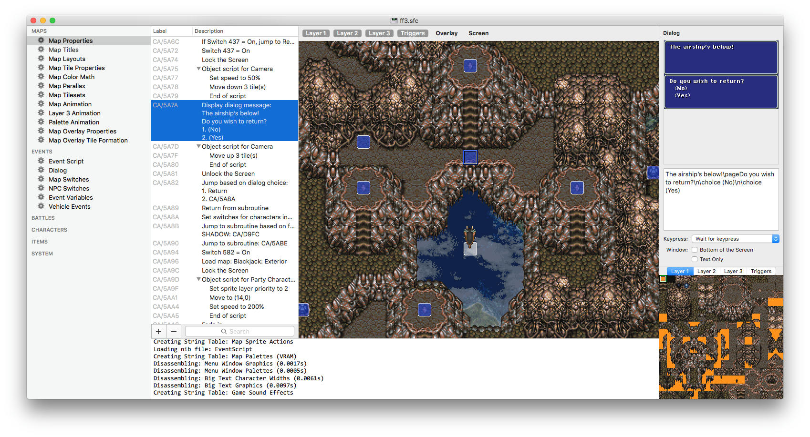Select the trigger marker at top of map

tap(470, 66)
